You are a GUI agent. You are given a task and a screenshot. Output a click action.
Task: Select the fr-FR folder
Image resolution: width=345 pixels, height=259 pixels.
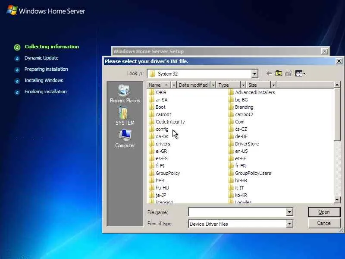pyautogui.click(x=238, y=166)
